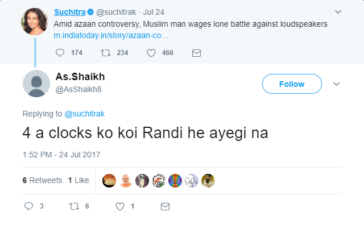Image resolution: width=364 pixels, height=229 pixels.
Task: Share As.Shaikh's reply via Direct Message envelope
Action: 165,206
